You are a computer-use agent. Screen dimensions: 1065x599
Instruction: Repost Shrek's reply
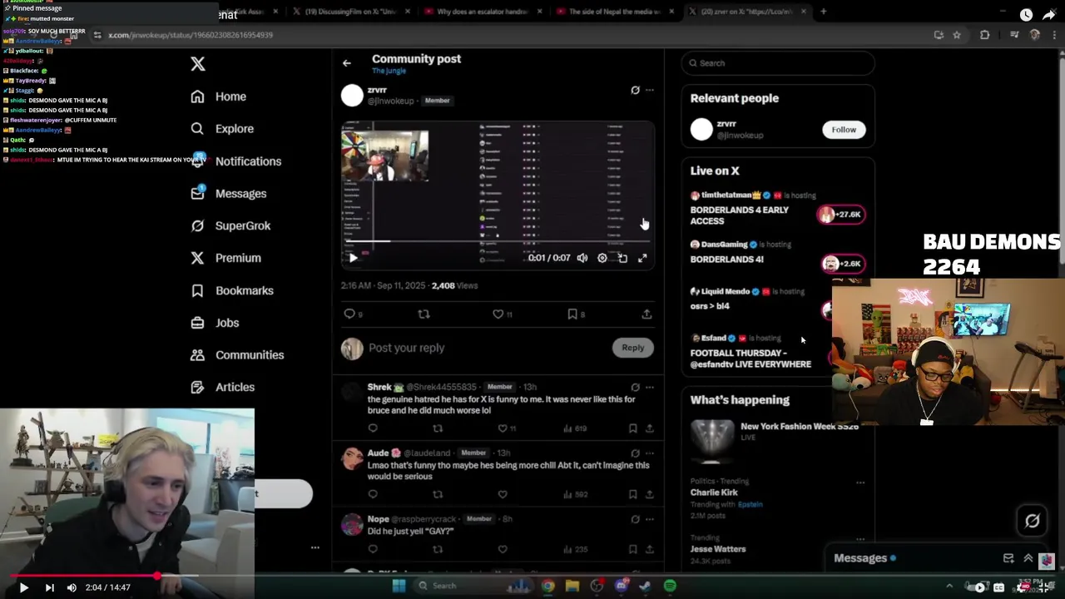(x=438, y=428)
